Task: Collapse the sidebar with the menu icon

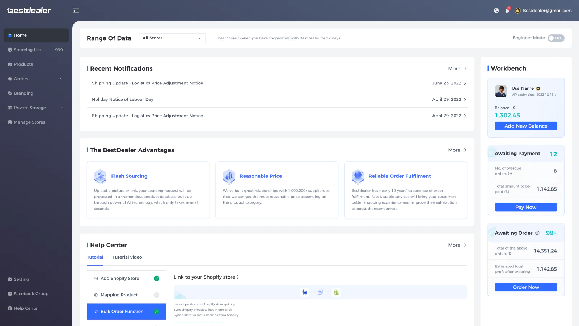Action: pyautogui.click(x=76, y=11)
